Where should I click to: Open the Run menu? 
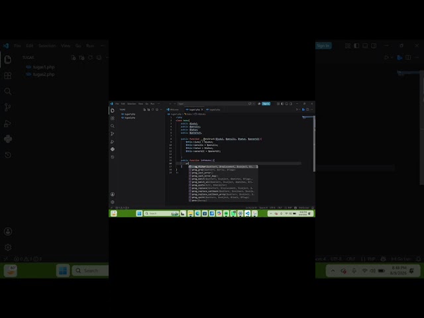152,104
